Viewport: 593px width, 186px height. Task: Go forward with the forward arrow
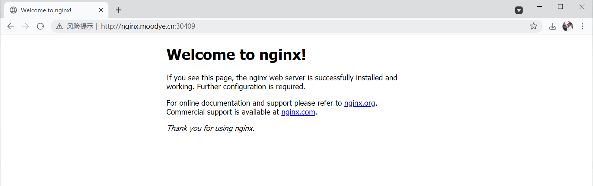pos(25,26)
